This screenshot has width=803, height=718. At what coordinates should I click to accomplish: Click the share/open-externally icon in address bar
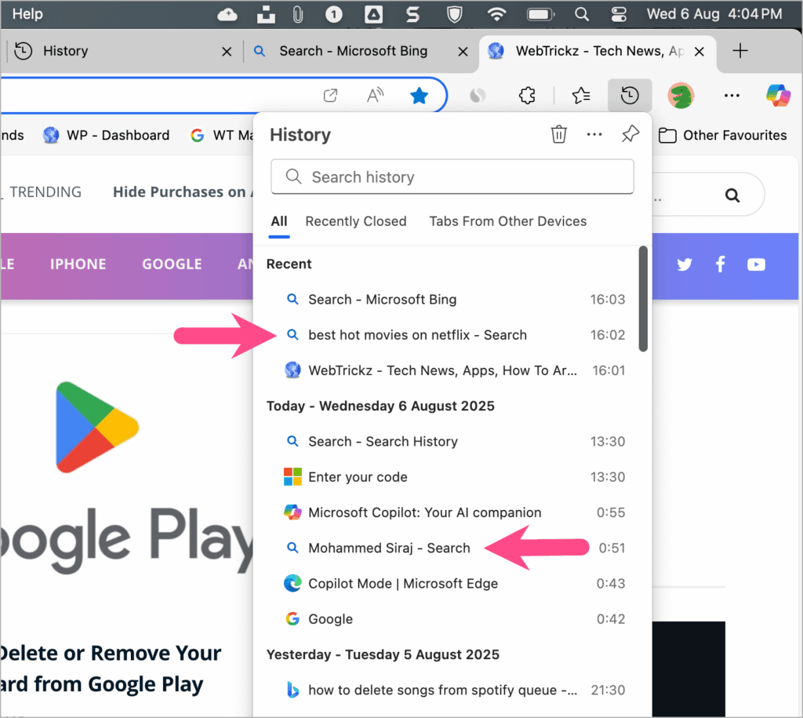click(x=330, y=94)
